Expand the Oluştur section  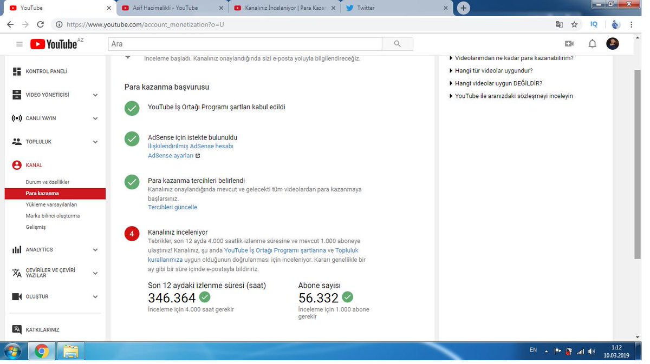point(95,297)
